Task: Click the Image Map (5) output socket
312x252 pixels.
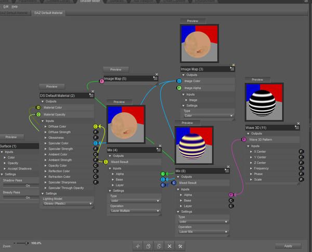Action: click(x=102, y=81)
